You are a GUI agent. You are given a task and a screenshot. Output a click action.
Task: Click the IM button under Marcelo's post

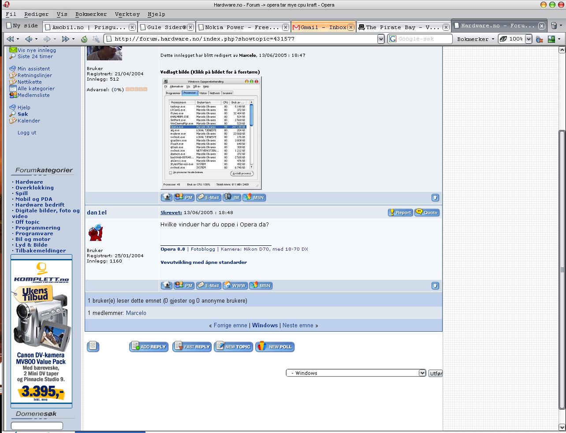(x=232, y=197)
